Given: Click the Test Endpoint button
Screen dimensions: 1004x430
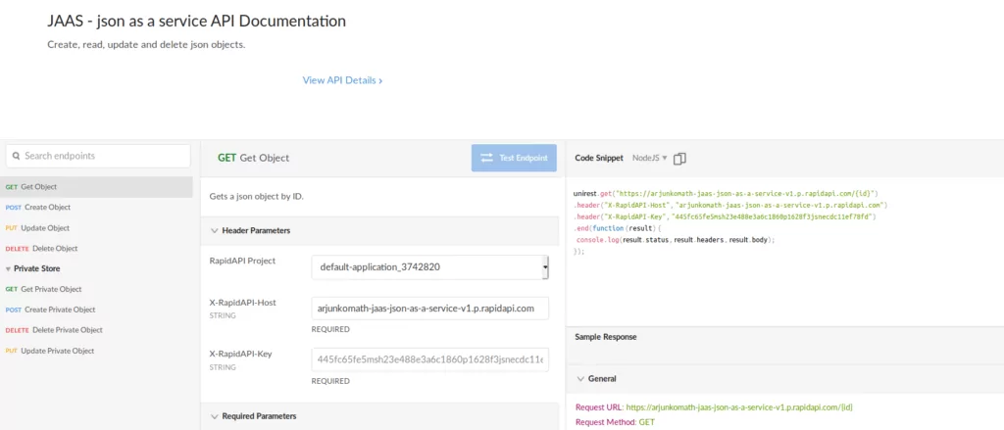Looking at the screenshot, I should tap(514, 158).
